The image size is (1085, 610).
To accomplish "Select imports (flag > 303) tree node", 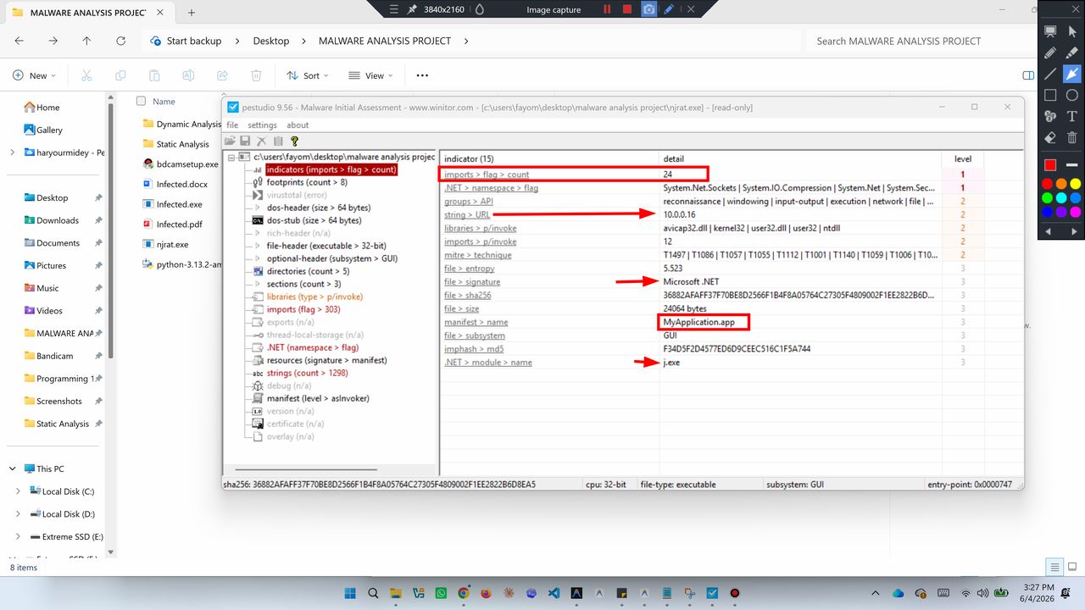I will click(303, 309).
